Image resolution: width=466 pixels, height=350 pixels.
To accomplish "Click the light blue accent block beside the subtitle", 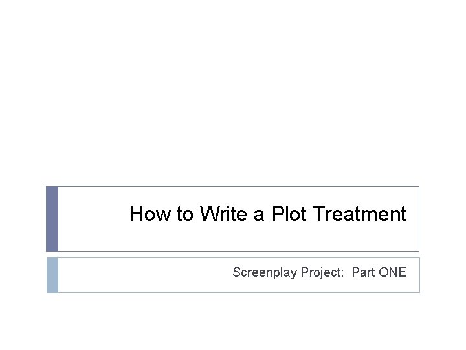I will (x=52, y=275).
